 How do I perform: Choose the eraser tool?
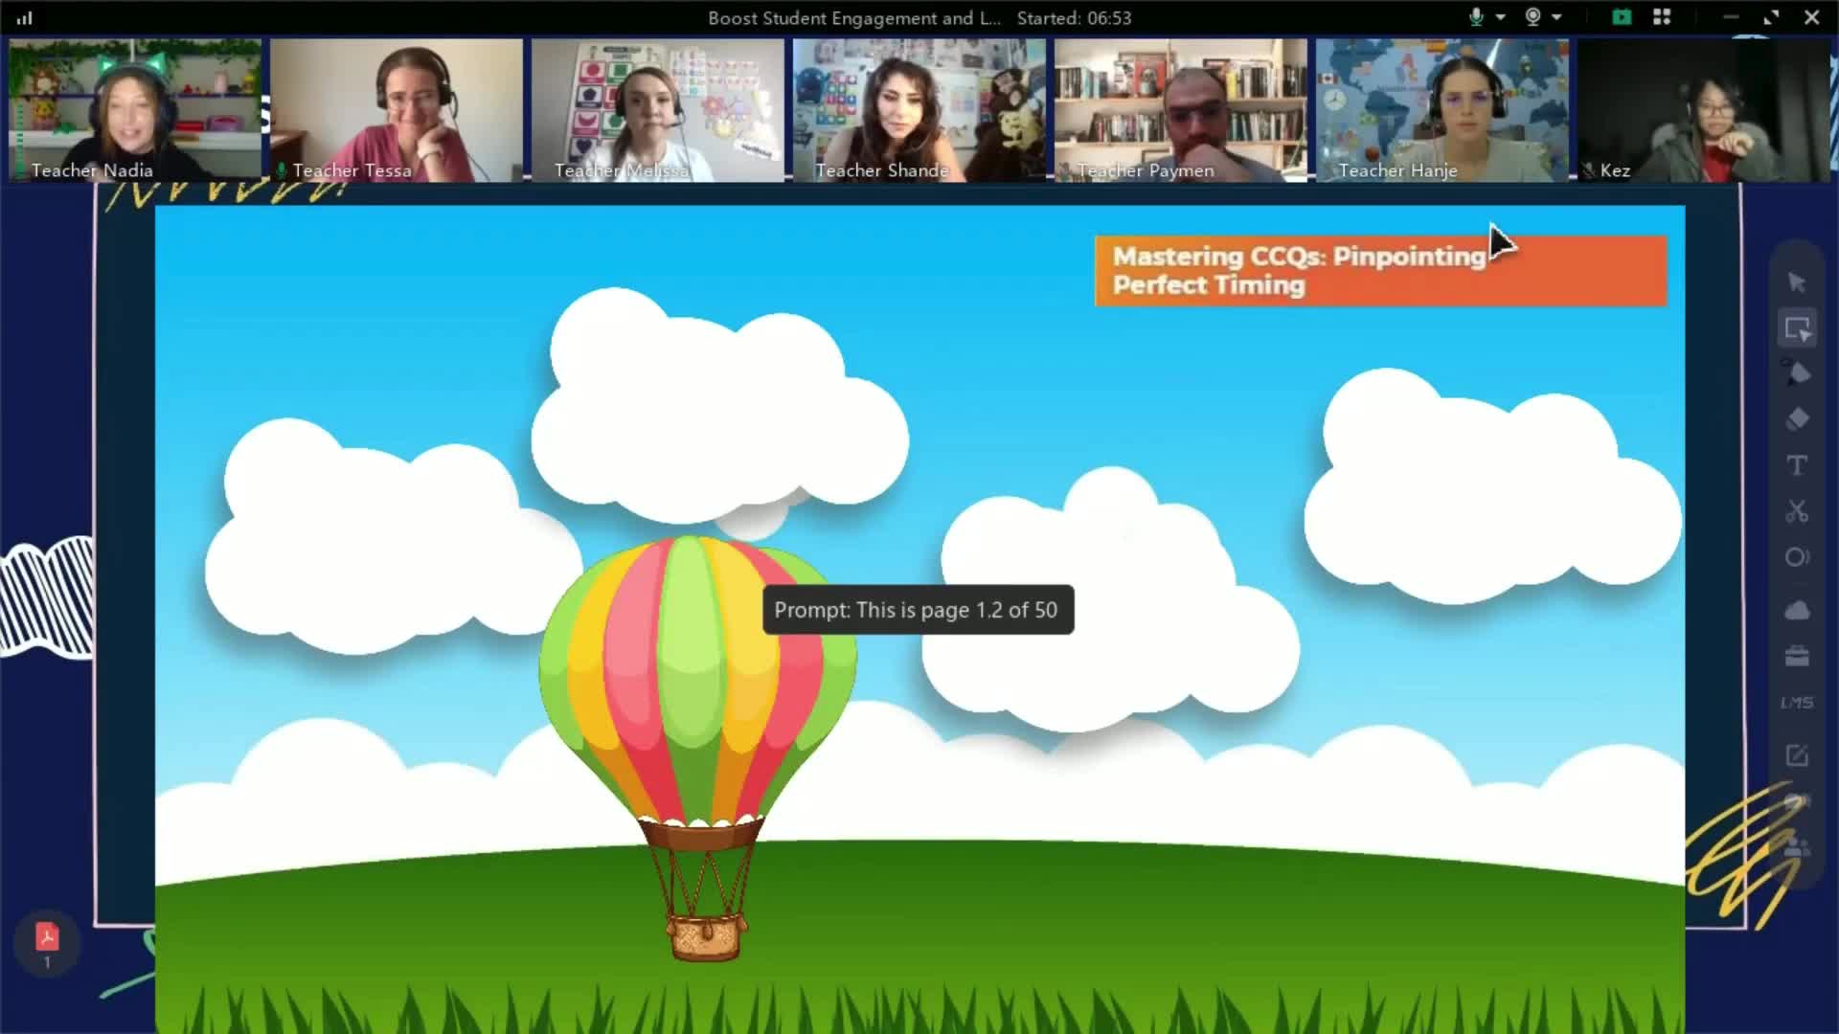click(1797, 418)
